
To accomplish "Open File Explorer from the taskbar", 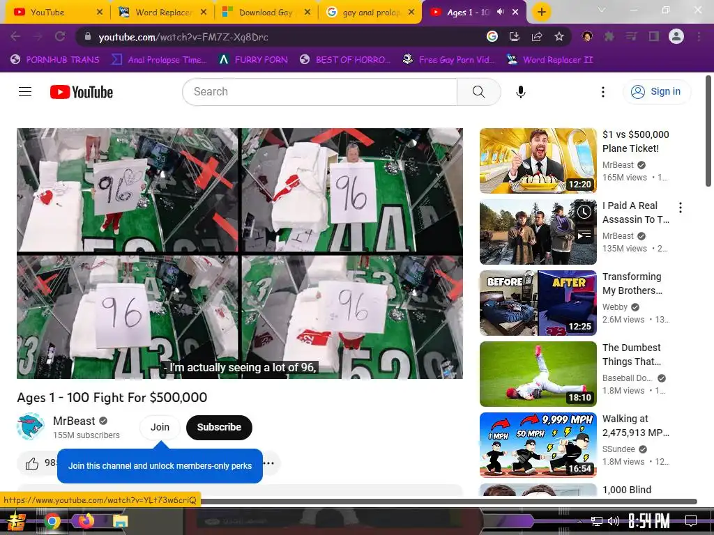I will [x=120, y=521].
